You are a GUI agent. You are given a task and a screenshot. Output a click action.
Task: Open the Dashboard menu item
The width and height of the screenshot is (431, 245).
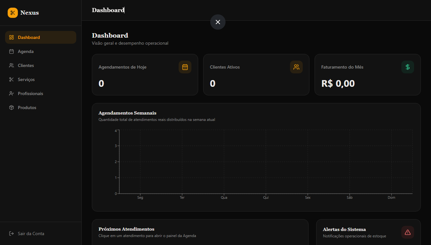(41, 37)
